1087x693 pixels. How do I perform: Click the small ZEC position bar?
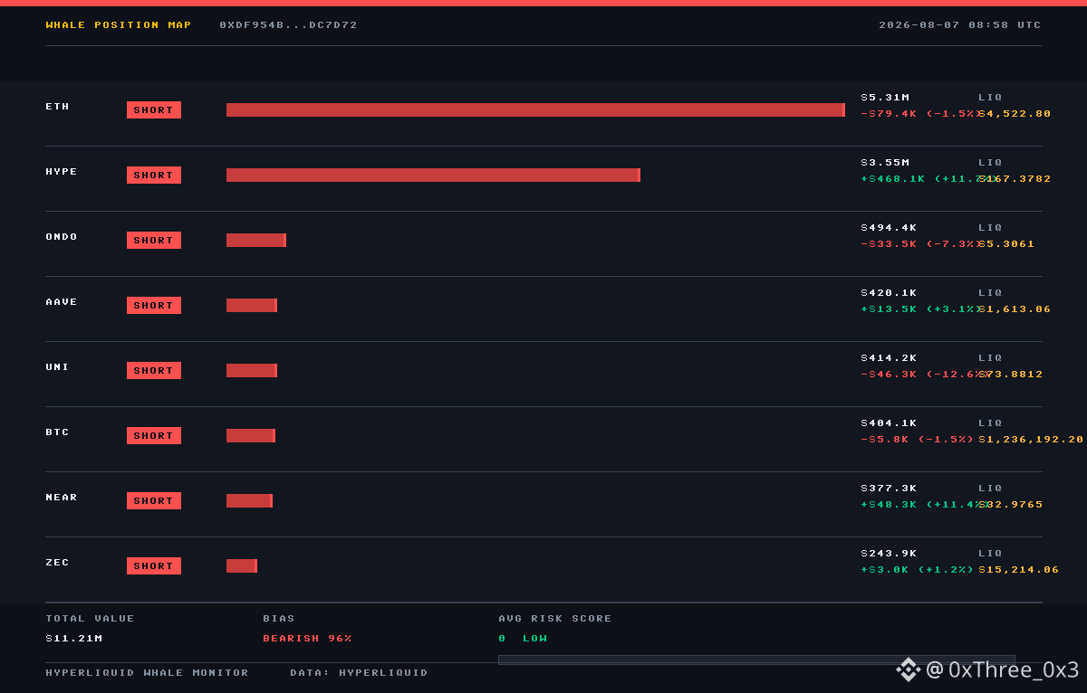(242, 566)
